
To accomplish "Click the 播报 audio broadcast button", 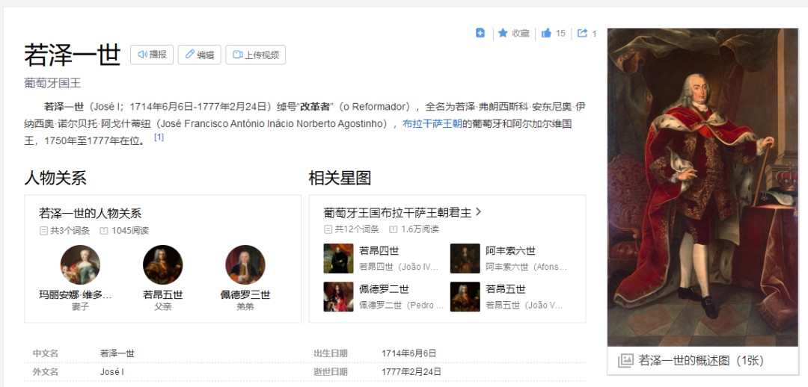I will (151, 55).
